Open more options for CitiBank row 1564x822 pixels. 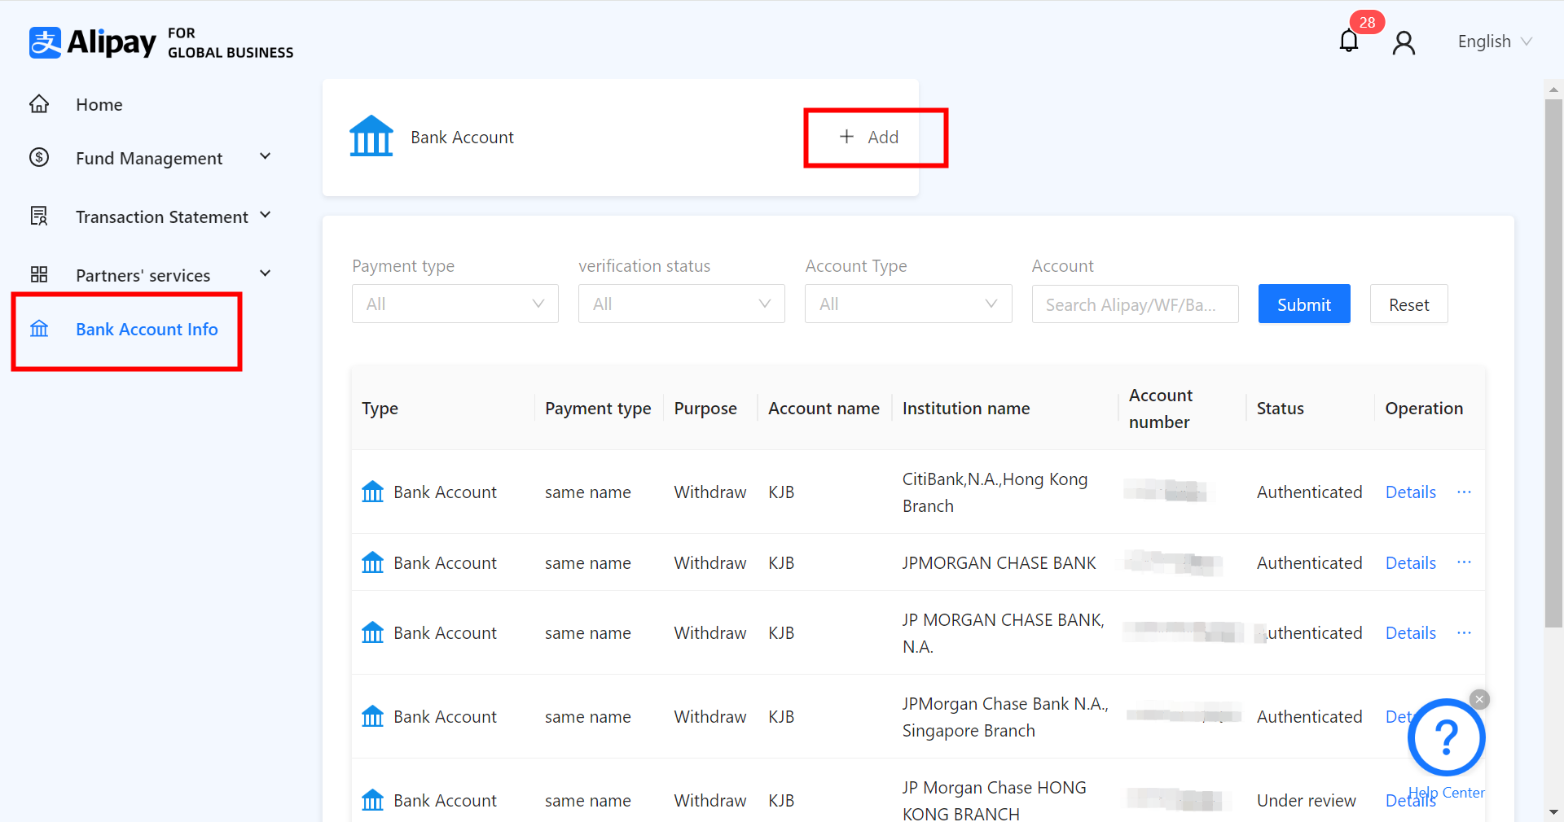click(x=1464, y=492)
